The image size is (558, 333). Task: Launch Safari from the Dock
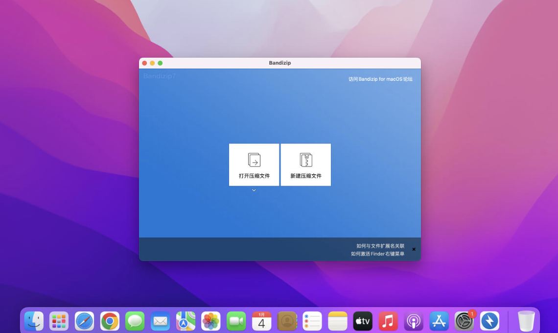tap(84, 321)
